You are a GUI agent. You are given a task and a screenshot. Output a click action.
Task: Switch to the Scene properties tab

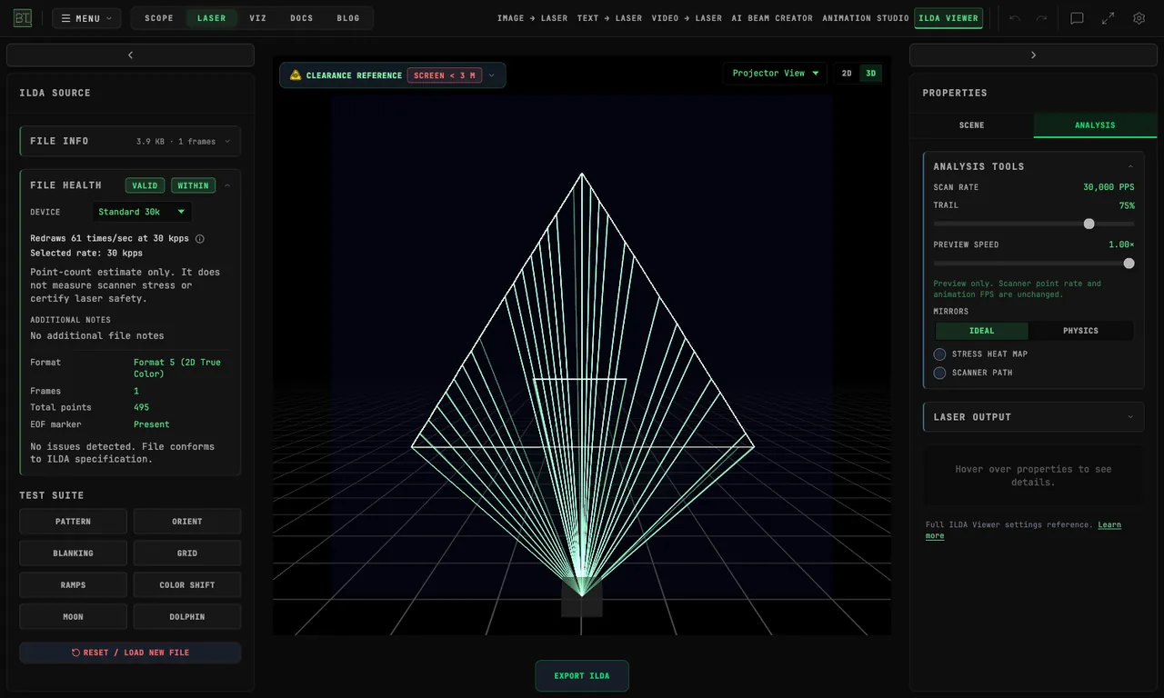[971, 125]
